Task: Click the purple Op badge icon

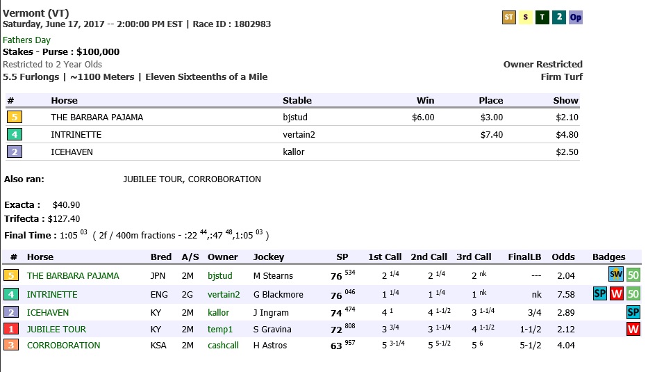Action: click(x=576, y=17)
